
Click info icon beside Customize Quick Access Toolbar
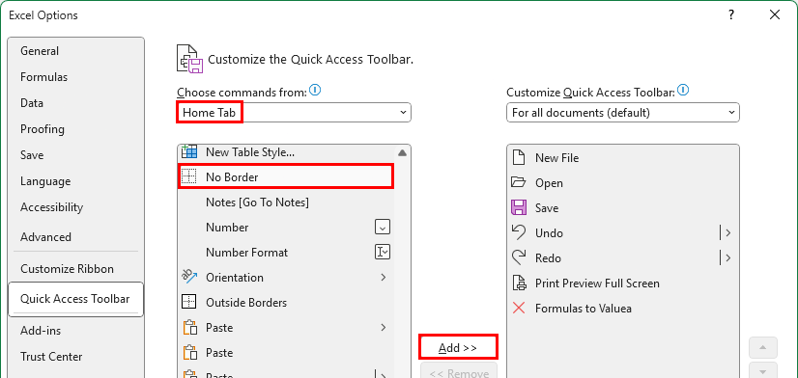[683, 91]
